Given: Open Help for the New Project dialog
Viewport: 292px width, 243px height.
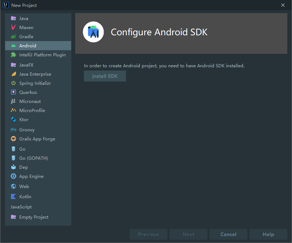Looking at the screenshot, I should pyautogui.click(x=268, y=234).
